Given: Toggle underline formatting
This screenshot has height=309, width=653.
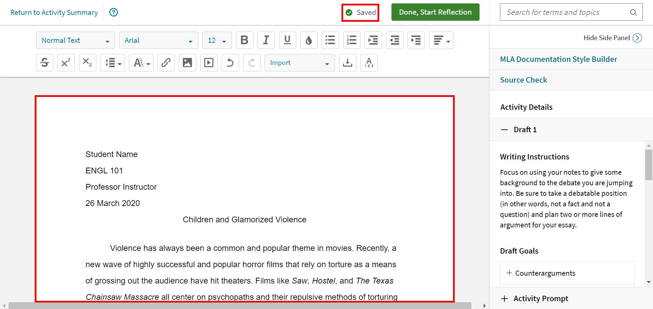Looking at the screenshot, I should pyautogui.click(x=287, y=40).
